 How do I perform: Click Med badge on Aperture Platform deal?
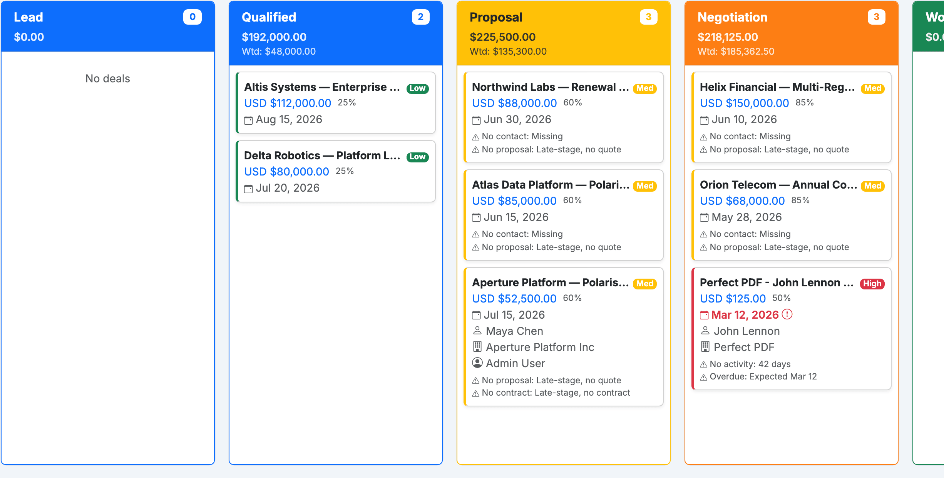click(x=645, y=284)
